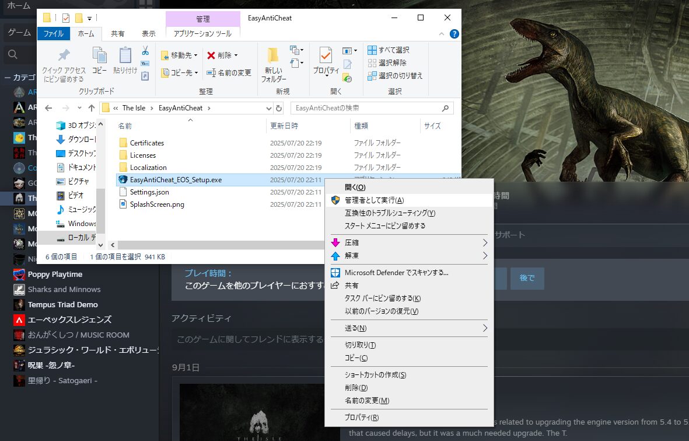The width and height of the screenshot is (689, 441).
Task: Select Downloads (ダウンロード) in navigation pane
Action: tap(76, 140)
